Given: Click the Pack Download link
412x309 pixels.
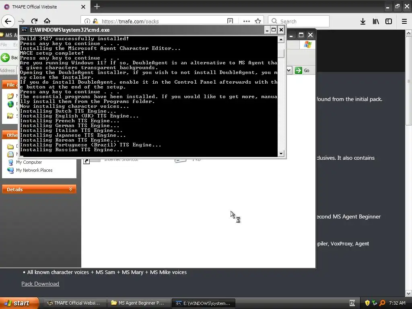Looking at the screenshot, I should point(40,284).
